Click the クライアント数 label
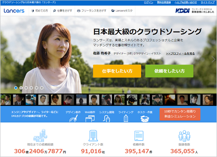Image resolution: width=217 pixels, height=157 pixels. click(x=93, y=144)
